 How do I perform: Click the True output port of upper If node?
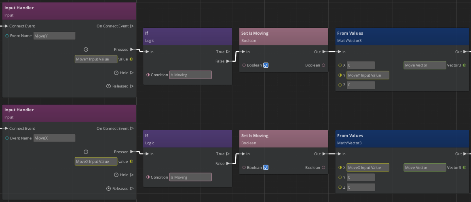point(228,52)
